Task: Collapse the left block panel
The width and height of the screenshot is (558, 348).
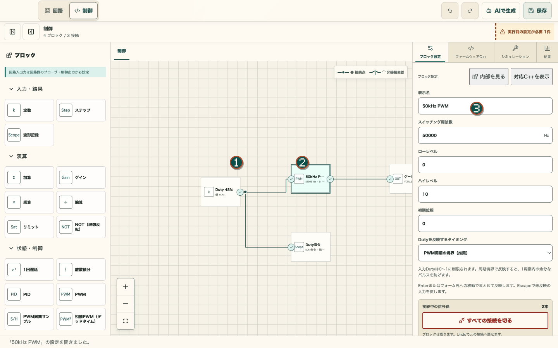Action: tap(12, 32)
